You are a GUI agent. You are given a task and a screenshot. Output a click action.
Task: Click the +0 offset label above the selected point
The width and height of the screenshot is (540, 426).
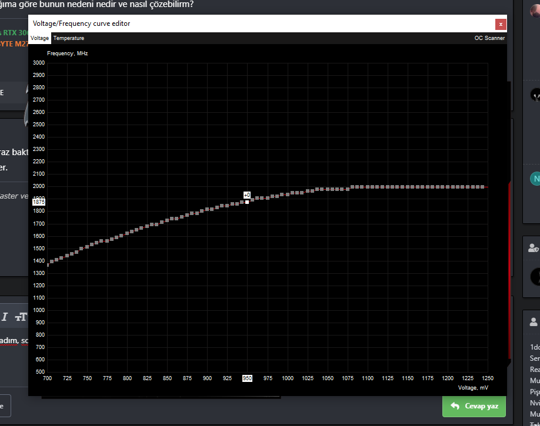click(247, 195)
